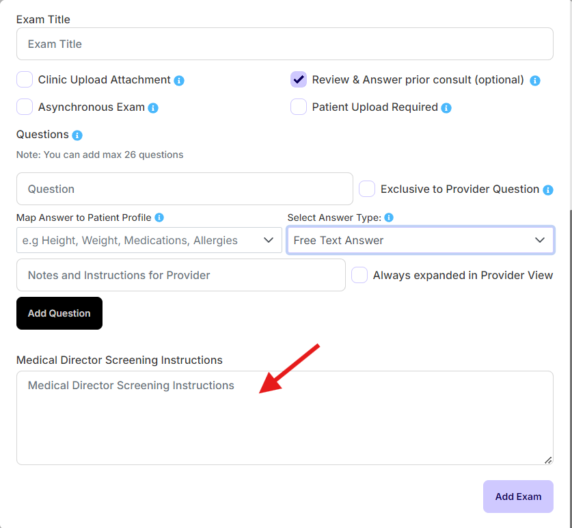572x528 pixels.
Task: View info for Select Answer Type
Action: pyautogui.click(x=388, y=217)
